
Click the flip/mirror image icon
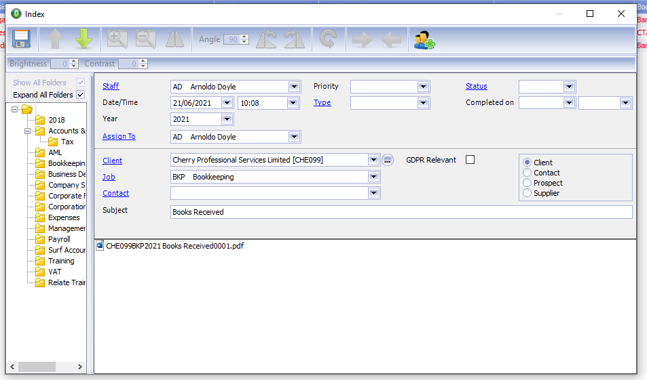tap(174, 39)
